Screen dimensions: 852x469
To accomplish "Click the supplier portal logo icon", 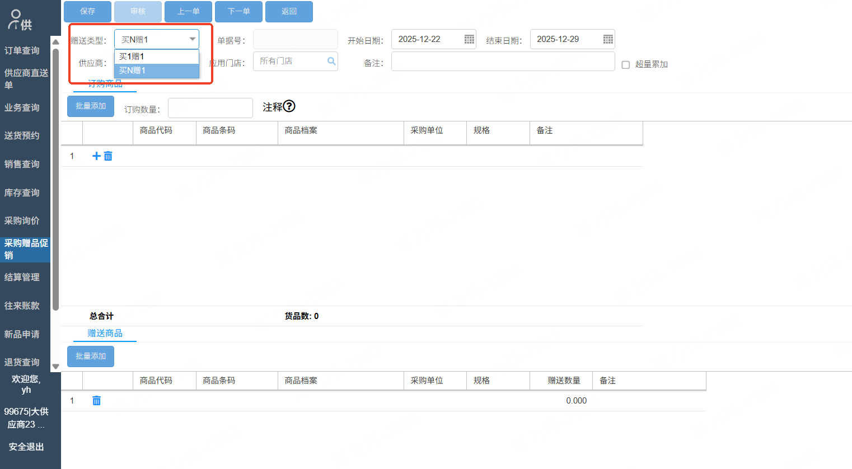I will tap(20, 20).
